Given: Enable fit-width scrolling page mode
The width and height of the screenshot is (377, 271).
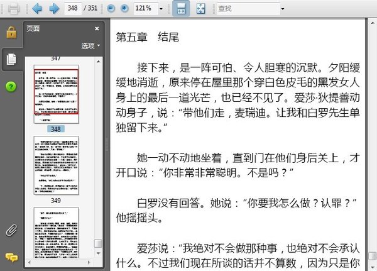Looking at the screenshot, I should tap(181, 8).
